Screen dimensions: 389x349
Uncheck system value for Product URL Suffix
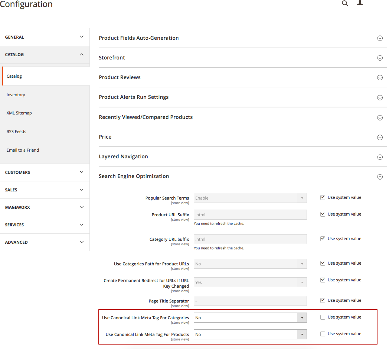(323, 214)
